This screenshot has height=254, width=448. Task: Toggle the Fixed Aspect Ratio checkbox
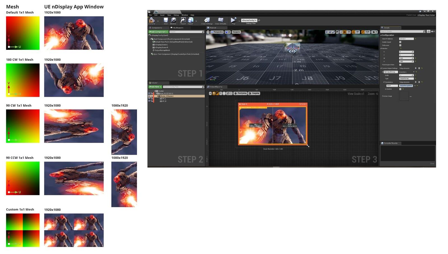(400, 65)
